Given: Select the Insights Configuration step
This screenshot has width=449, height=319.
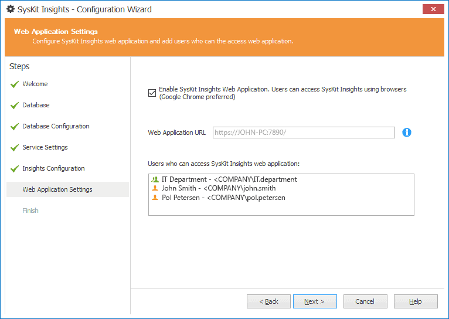Looking at the screenshot, I should [53, 168].
